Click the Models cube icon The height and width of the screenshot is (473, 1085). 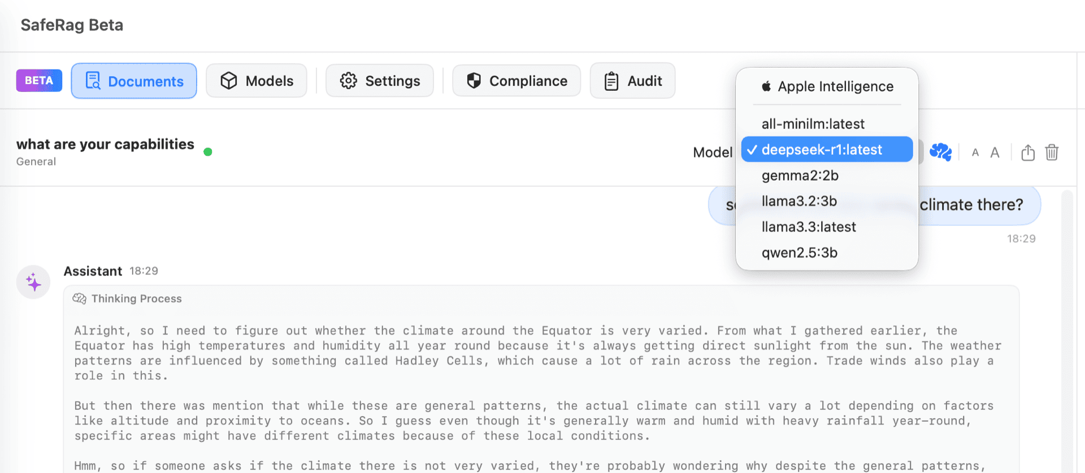[x=229, y=81]
